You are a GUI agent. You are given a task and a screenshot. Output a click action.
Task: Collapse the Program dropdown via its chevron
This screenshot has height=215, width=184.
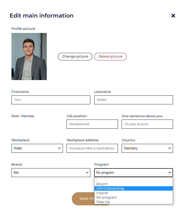point(170,173)
